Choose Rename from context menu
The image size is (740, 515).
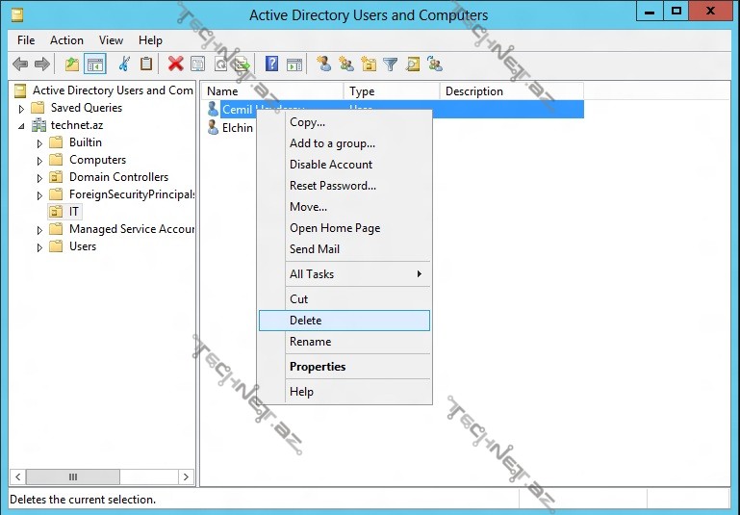click(x=344, y=342)
